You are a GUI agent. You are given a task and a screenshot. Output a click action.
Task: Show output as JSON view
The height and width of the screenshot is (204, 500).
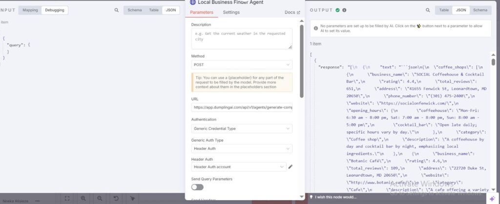click(x=461, y=10)
